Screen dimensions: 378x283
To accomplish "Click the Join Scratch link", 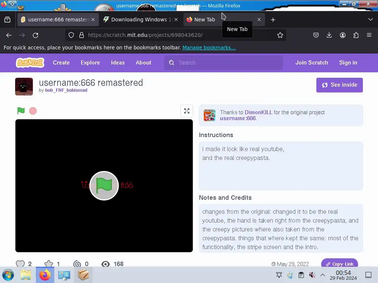I will pyautogui.click(x=312, y=63).
